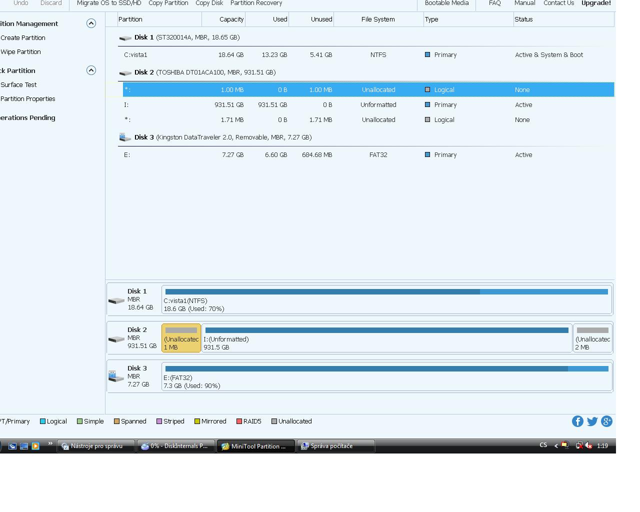Click the network tray icon
This screenshot has width=640, height=512.
pyautogui.click(x=579, y=445)
